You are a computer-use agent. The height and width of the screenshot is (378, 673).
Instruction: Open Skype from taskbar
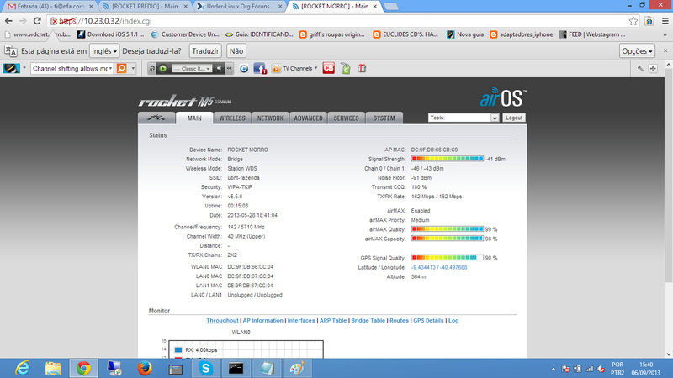(x=205, y=369)
